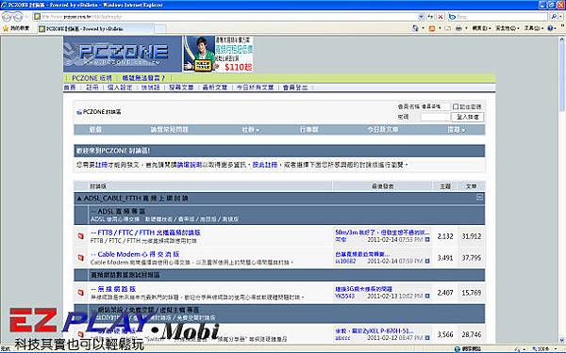Screen dimensions: 566x353
Task: Click the Print icon in command bar
Action: pyautogui.click(x=458, y=28)
